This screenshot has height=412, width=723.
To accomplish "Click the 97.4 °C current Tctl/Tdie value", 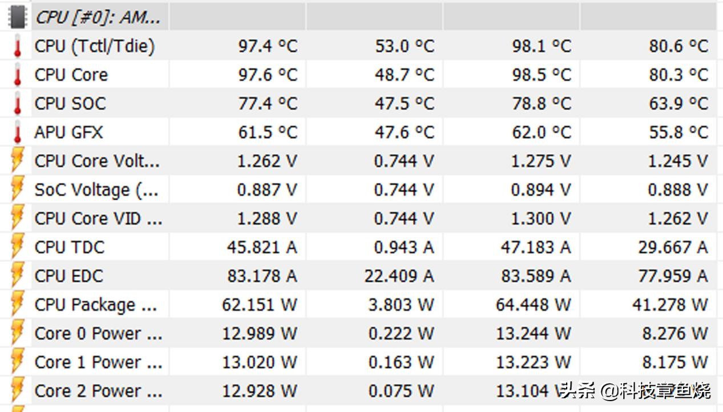I will 268,46.
